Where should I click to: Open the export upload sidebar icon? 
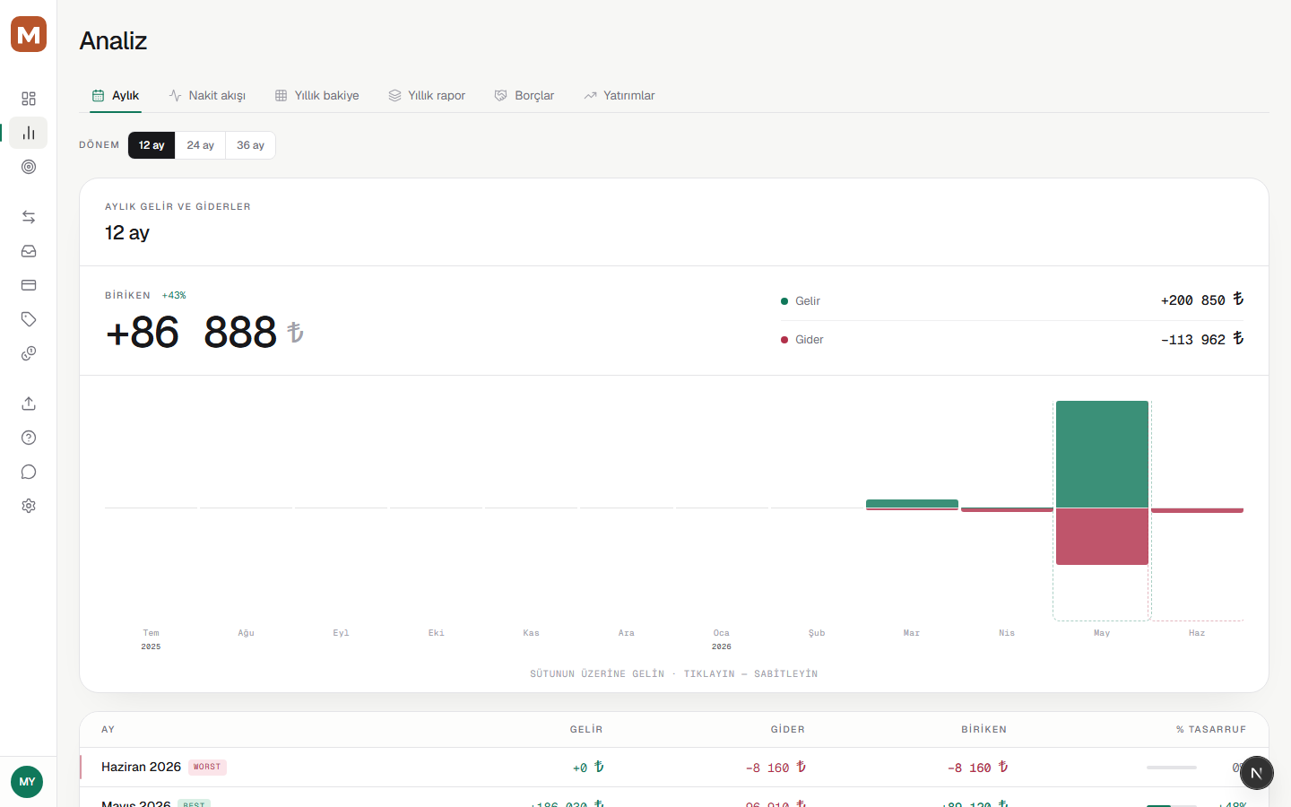[29, 403]
